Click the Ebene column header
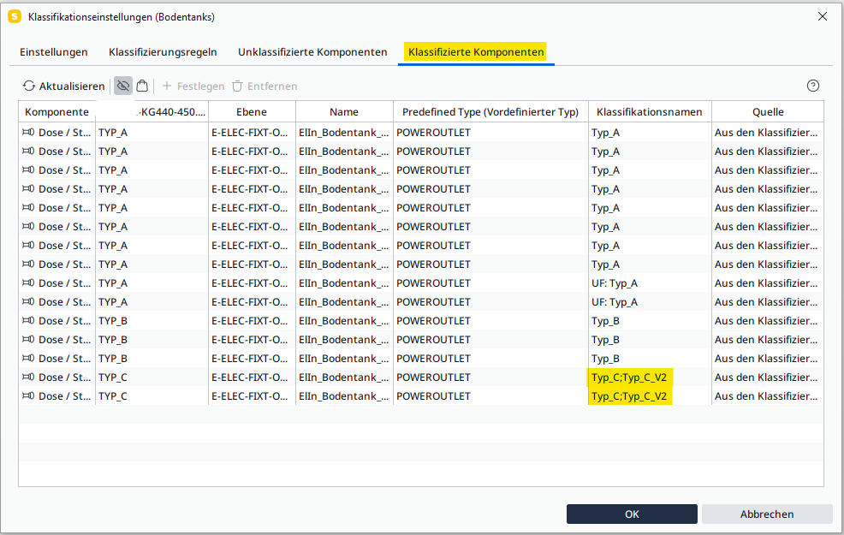This screenshot has height=535, width=844. coord(252,112)
